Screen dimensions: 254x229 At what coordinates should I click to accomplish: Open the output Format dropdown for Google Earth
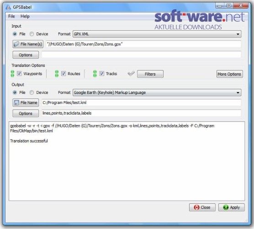click(x=157, y=93)
